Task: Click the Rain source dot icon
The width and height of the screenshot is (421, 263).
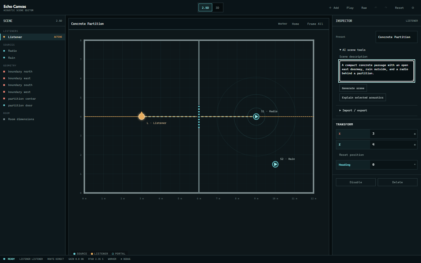Action: [x=4, y=58]
